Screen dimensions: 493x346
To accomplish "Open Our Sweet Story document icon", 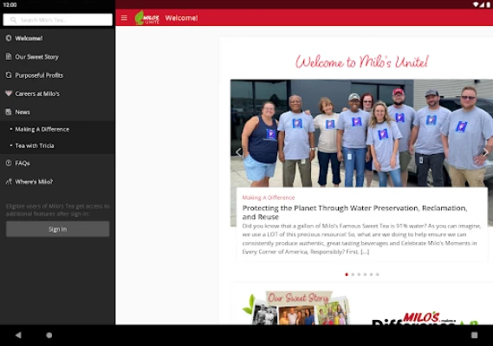I will click(x=9, y=56).
